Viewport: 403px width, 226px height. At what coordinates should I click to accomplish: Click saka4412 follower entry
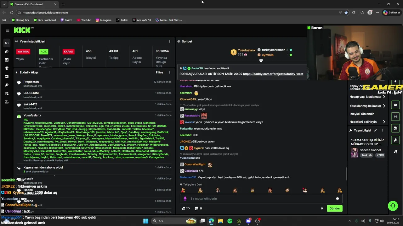94,106
